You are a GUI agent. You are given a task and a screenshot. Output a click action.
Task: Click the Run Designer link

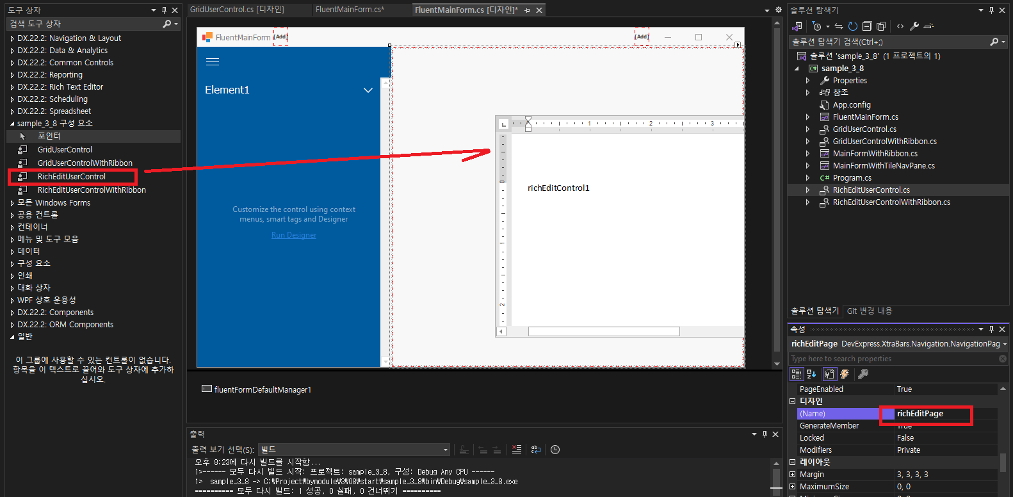coord(294,235)
